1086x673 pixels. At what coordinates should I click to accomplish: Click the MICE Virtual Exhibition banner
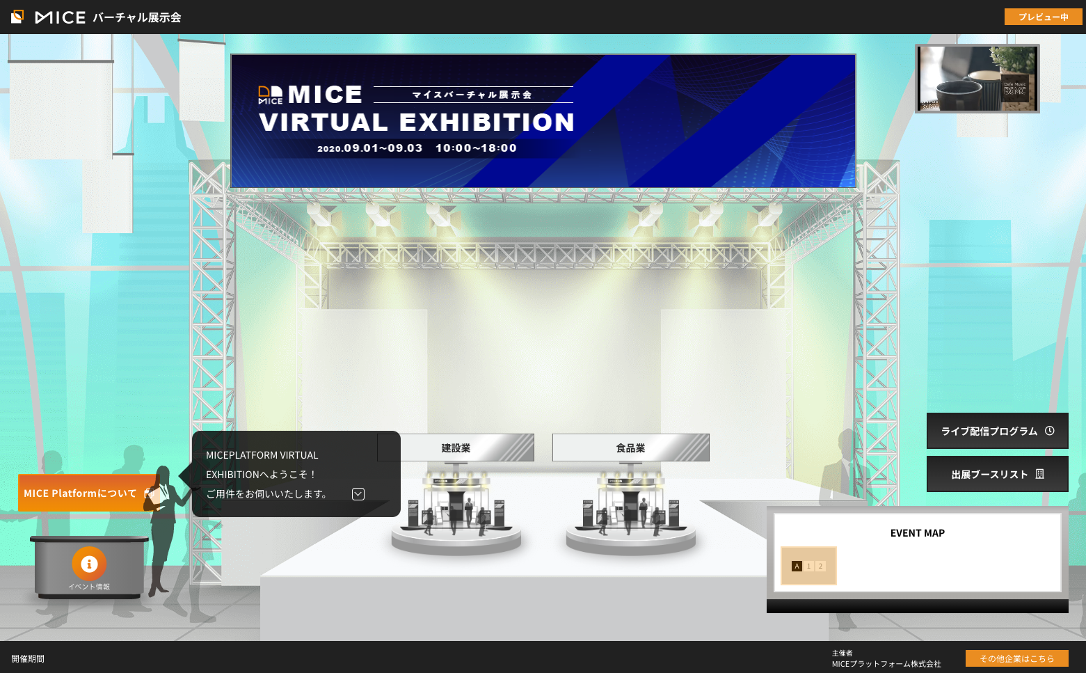click(543, 121)
